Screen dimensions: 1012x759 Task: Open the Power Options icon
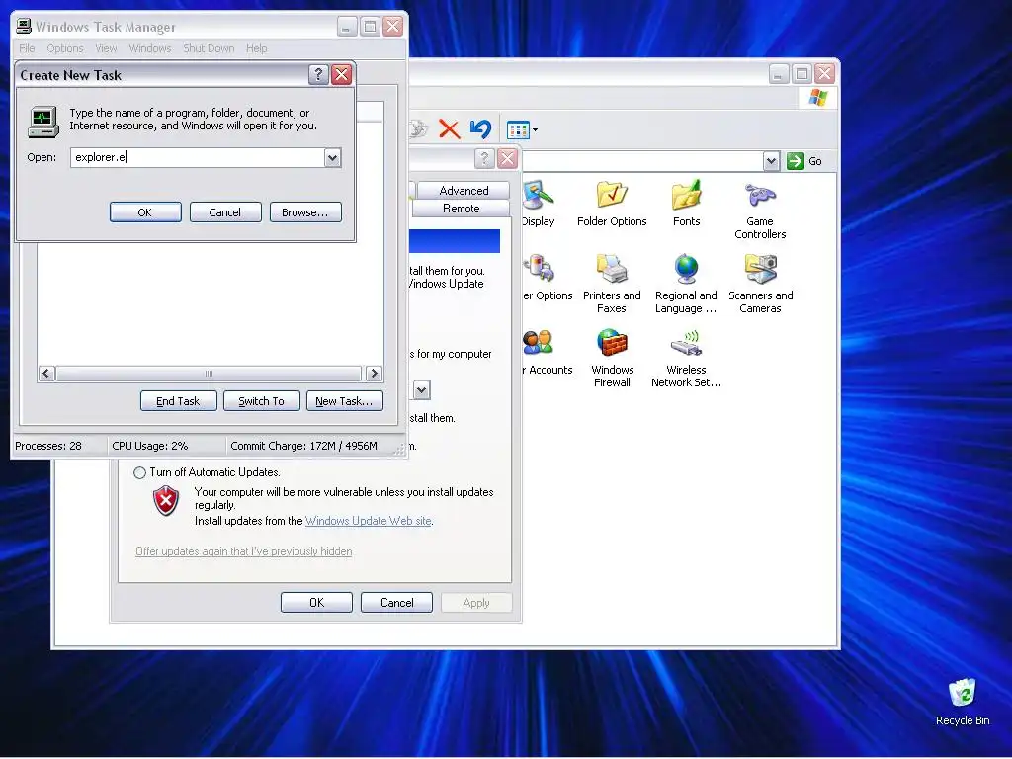tap(546, 278)
